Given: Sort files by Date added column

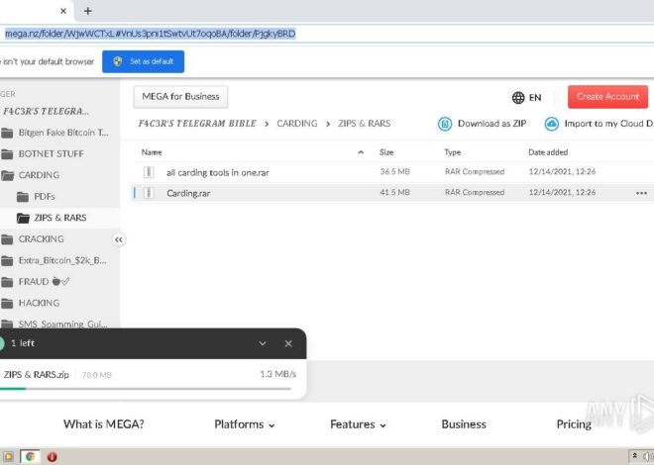Looking at the screenshot, I should (x=548, y=152).
